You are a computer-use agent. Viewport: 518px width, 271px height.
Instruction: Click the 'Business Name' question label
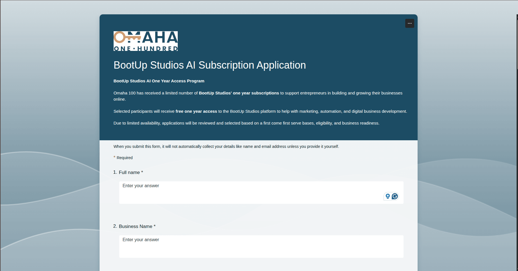click(136, 226)
